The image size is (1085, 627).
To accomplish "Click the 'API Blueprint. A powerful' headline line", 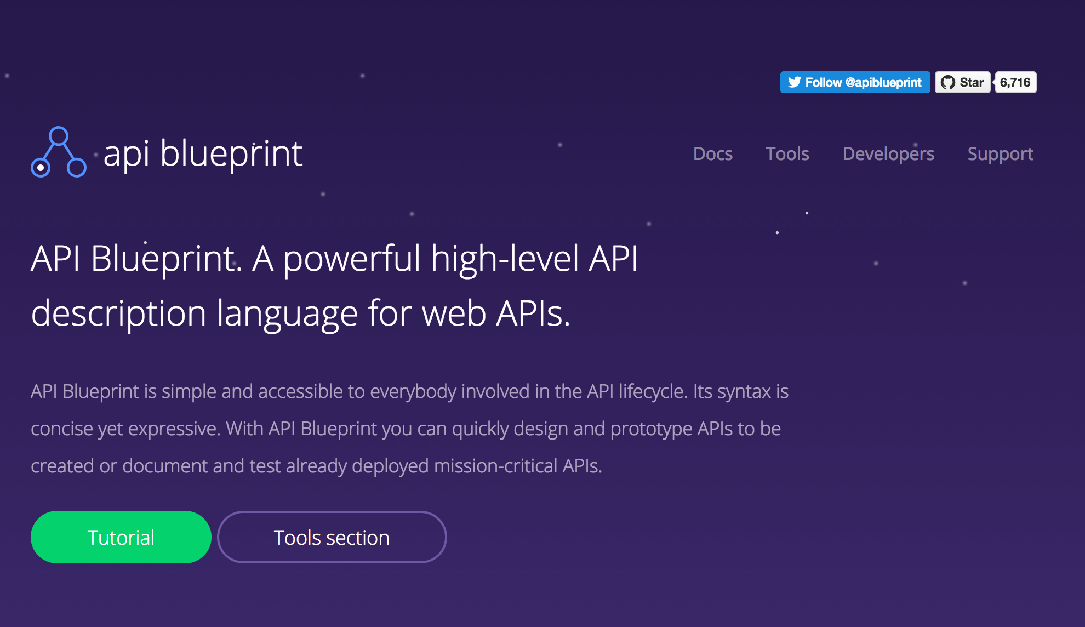I will tap(334, 258).
